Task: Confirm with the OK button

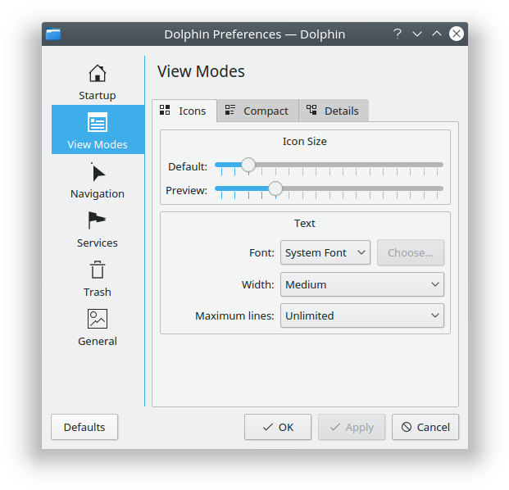Action: click(x=277, y=427)
